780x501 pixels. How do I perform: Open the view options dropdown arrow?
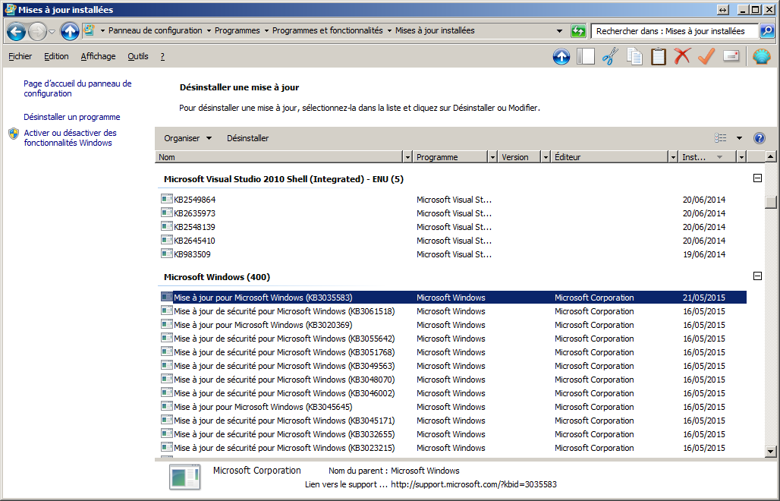pos(739,138)
